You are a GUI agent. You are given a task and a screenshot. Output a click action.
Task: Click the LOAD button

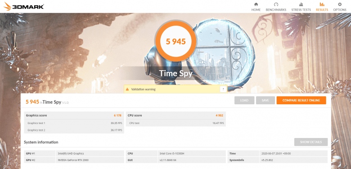[x=244, y=100]
